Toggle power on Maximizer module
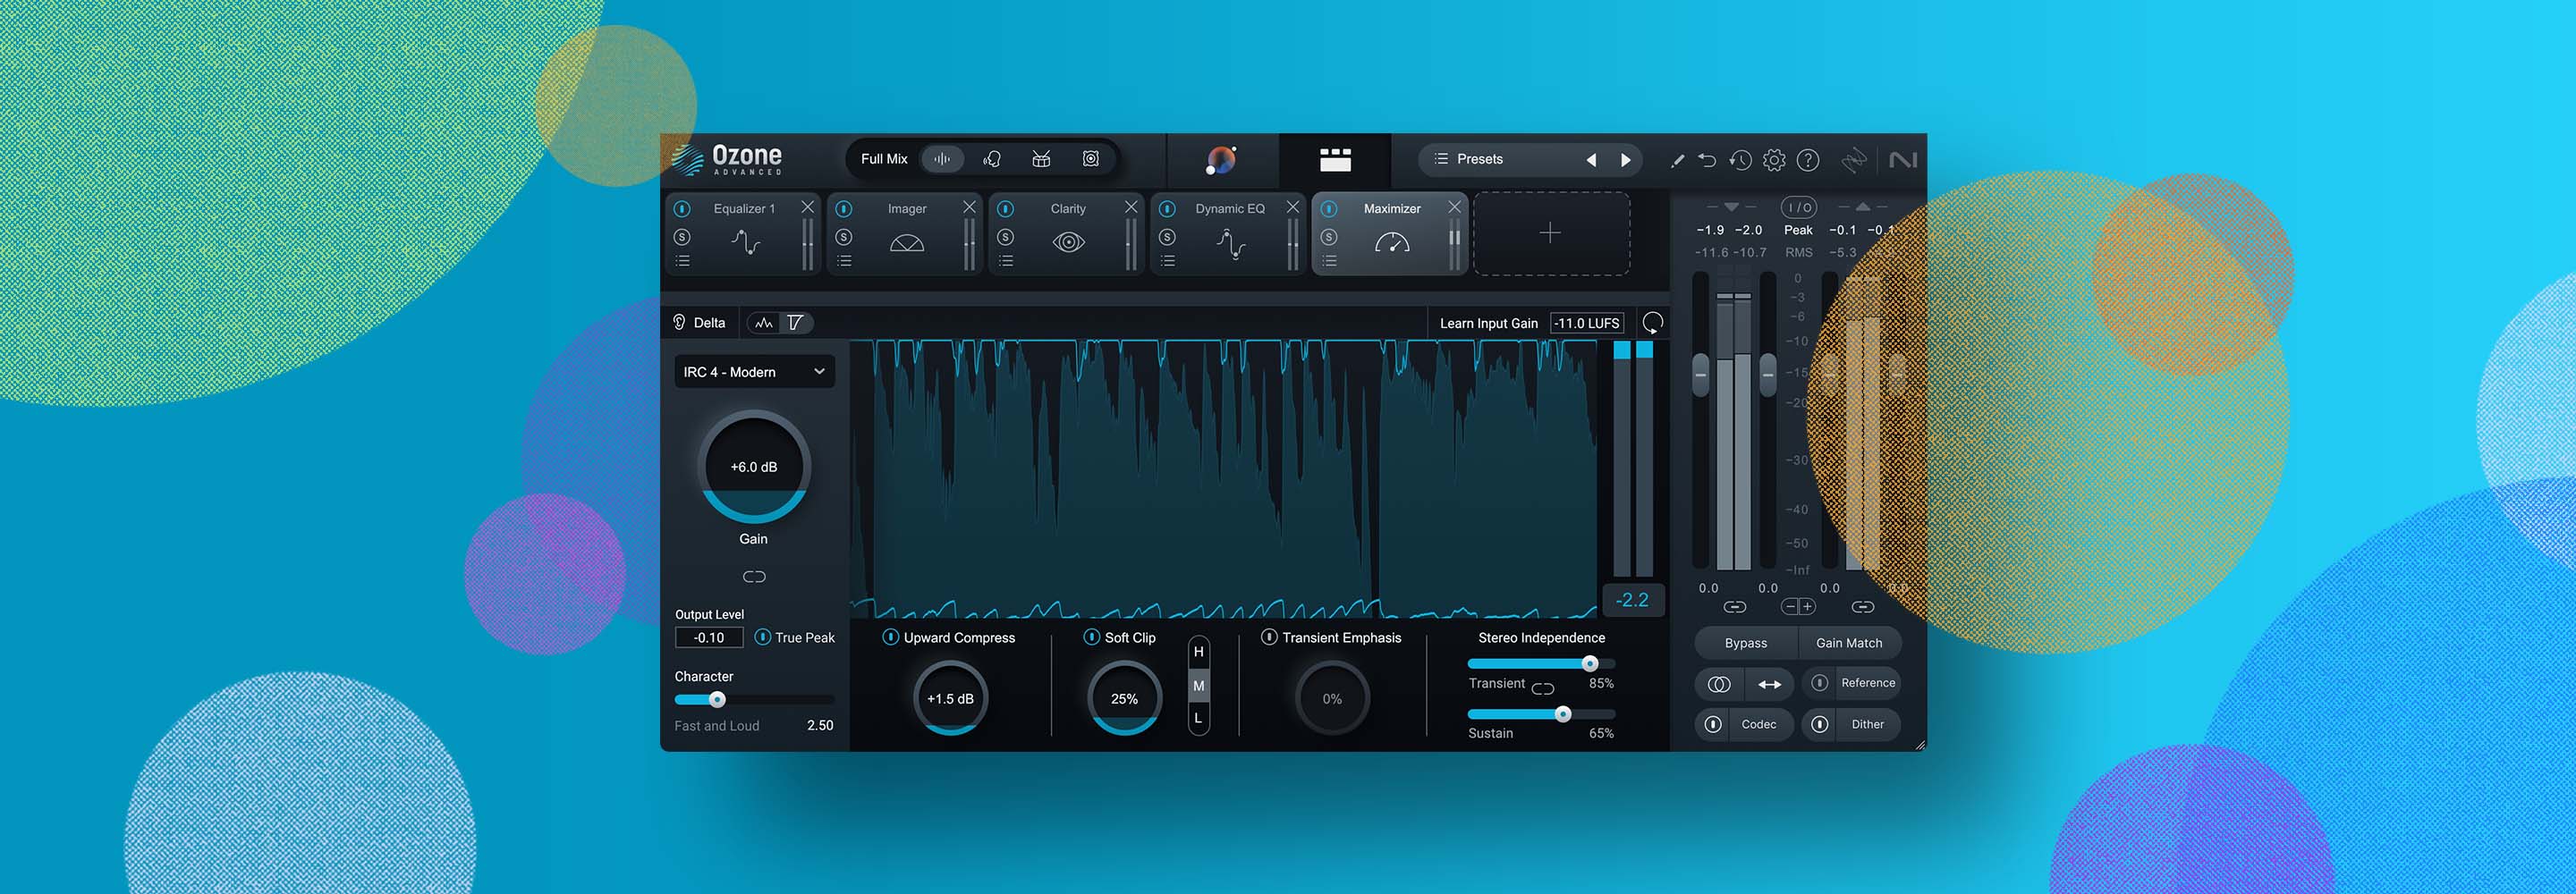Screen dimensions: 2576x894 point(1329,209)
